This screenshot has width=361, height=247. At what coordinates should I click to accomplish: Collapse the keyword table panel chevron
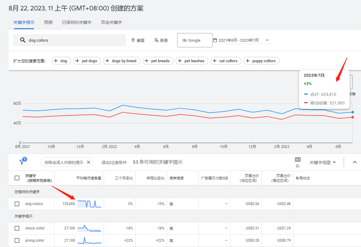354,162
